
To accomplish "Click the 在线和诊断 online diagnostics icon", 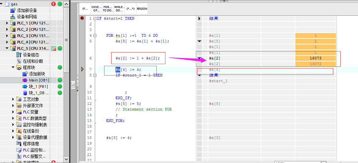I will (x=19, y=61).
